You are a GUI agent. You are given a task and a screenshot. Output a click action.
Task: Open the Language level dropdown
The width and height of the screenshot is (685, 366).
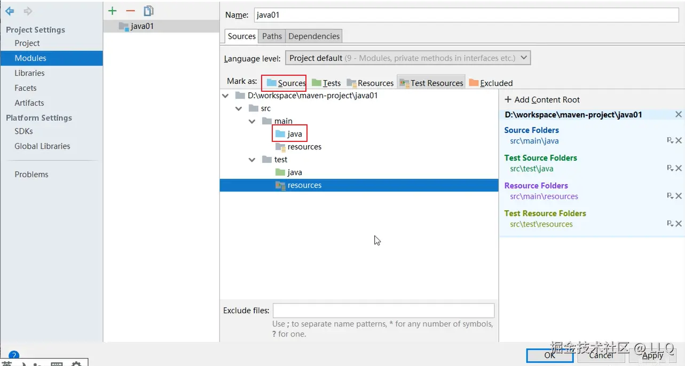408,58
